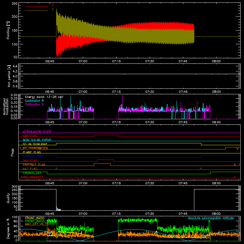Click the 07:45 label under Quality plot
This screenshot has width=244, height=244.
[183, 214]
